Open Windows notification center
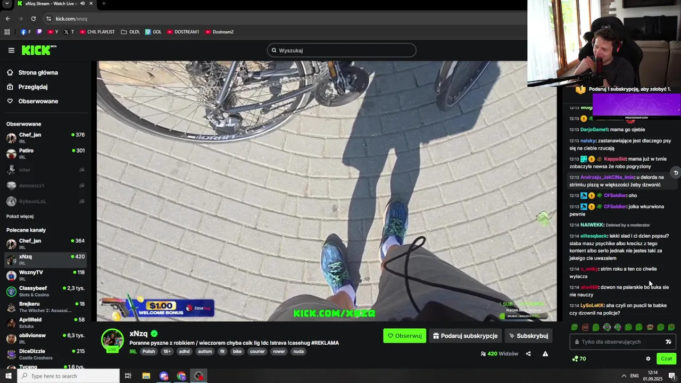 (x=672, y=376)
